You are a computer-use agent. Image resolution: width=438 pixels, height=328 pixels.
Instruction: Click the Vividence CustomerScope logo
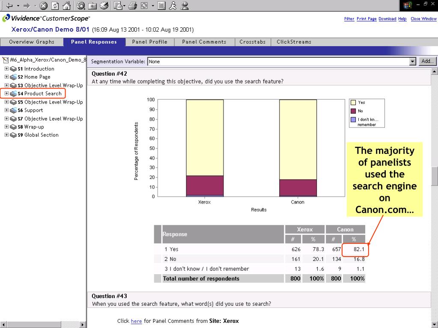pos(46,18)
